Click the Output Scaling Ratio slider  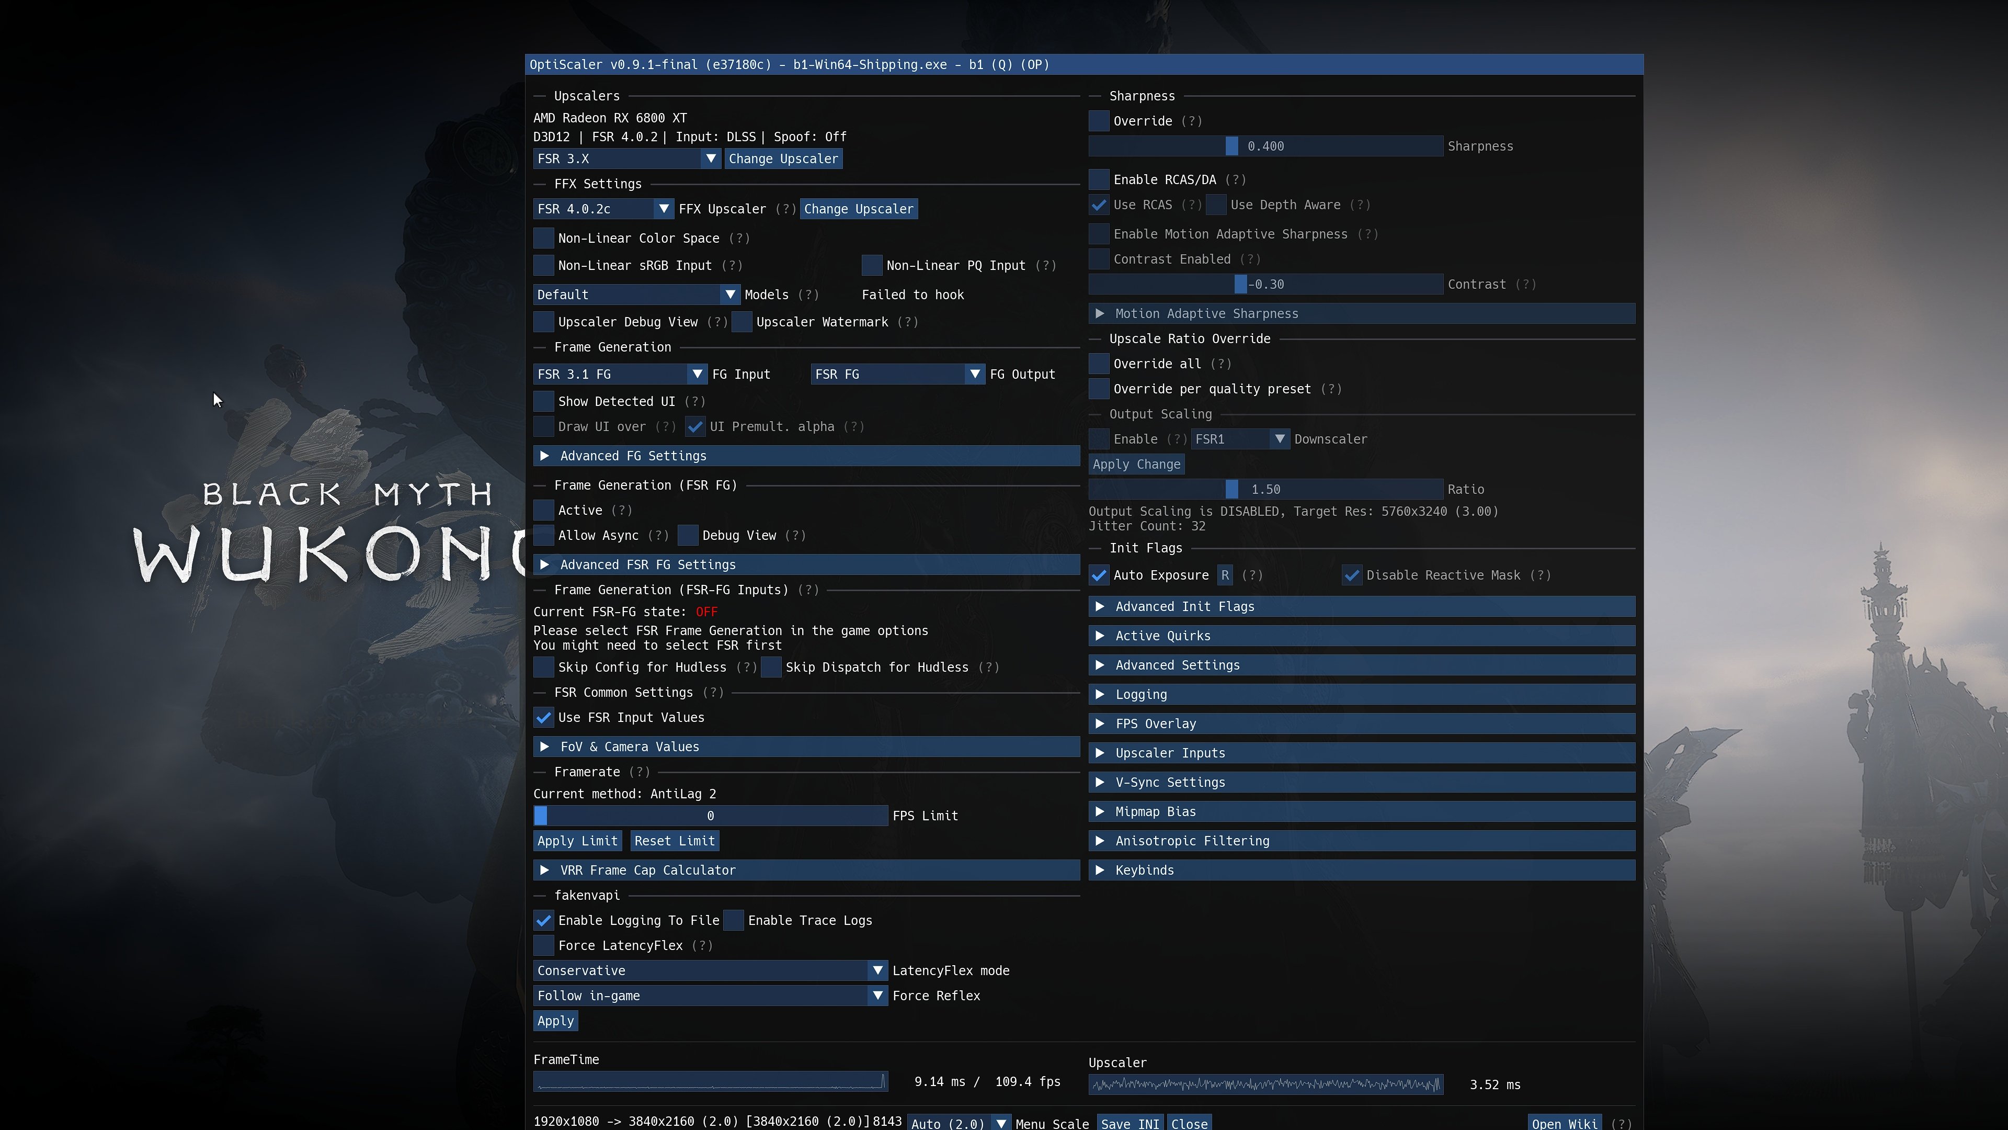point(1266,490)
